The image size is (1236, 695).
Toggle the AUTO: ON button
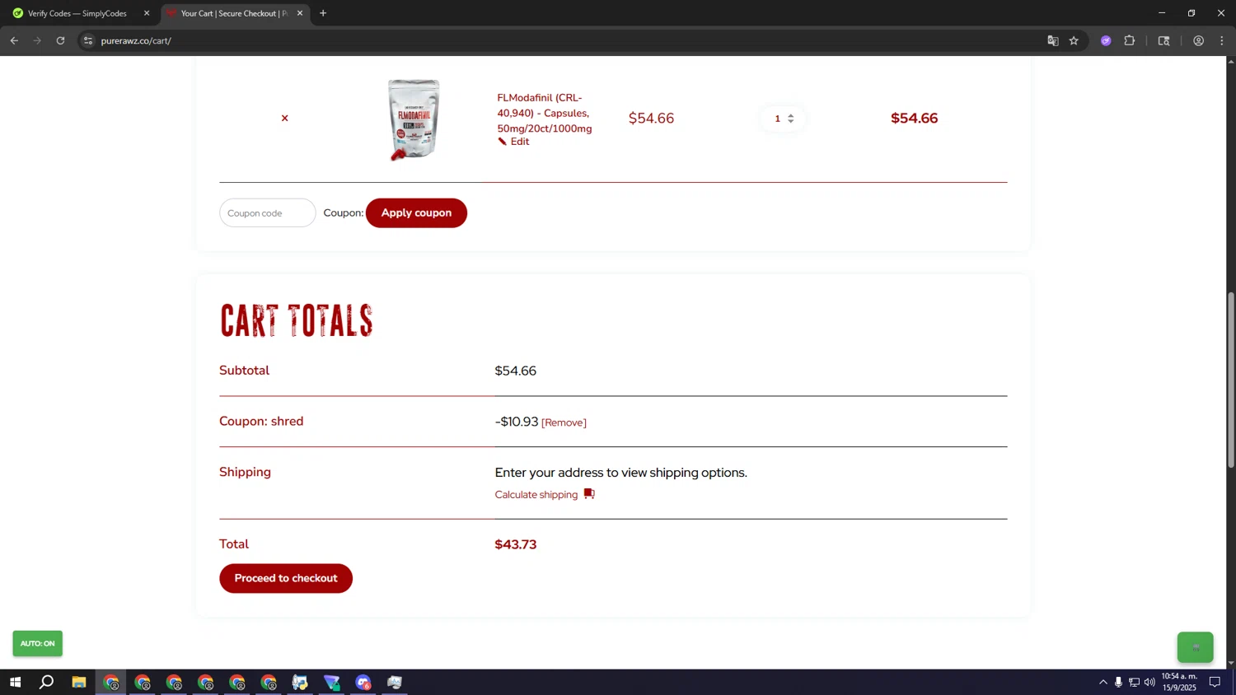click(x=37, y=644)
